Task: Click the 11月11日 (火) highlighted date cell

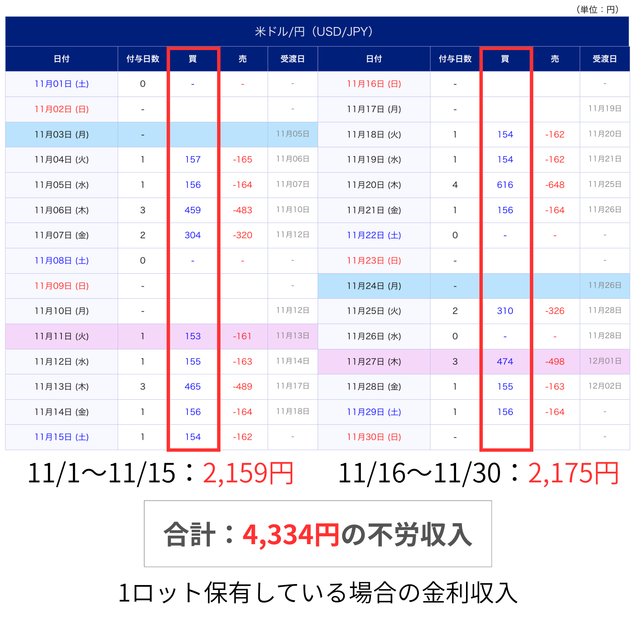Action: coord(62,336)
